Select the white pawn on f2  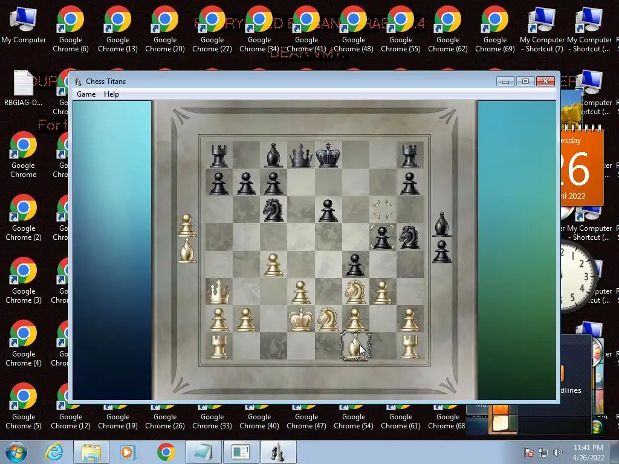(x=355, y=318)
